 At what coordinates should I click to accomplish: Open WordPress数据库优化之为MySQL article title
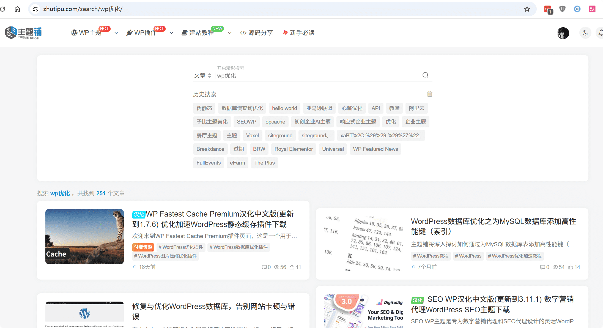(x=493, y=226)
